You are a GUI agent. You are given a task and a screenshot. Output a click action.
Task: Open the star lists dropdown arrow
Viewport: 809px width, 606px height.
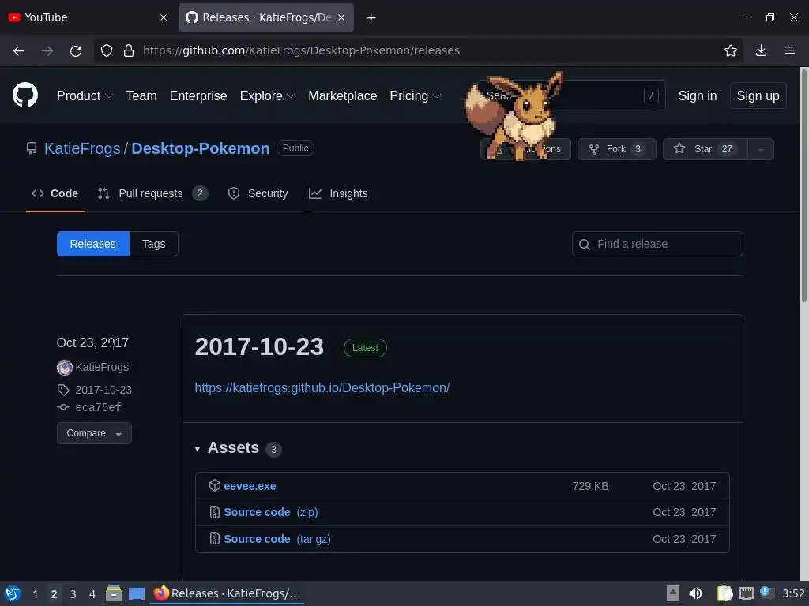(761, 149)
